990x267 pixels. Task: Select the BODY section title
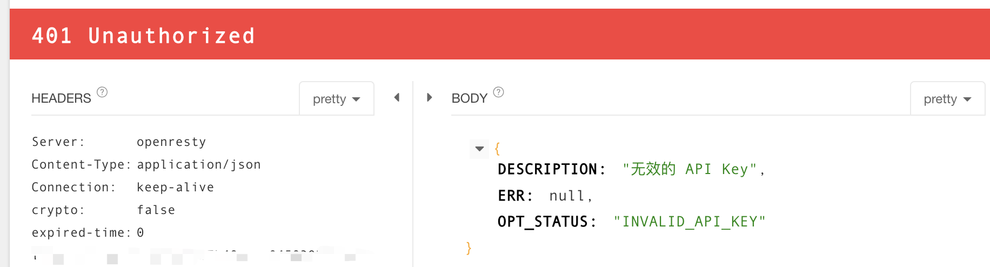pyautogui.click(x=469, y=98)
